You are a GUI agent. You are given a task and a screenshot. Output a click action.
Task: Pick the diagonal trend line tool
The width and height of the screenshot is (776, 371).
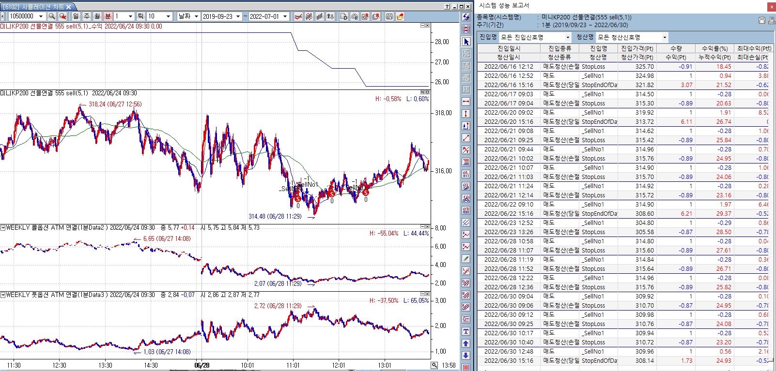[466, 138]
